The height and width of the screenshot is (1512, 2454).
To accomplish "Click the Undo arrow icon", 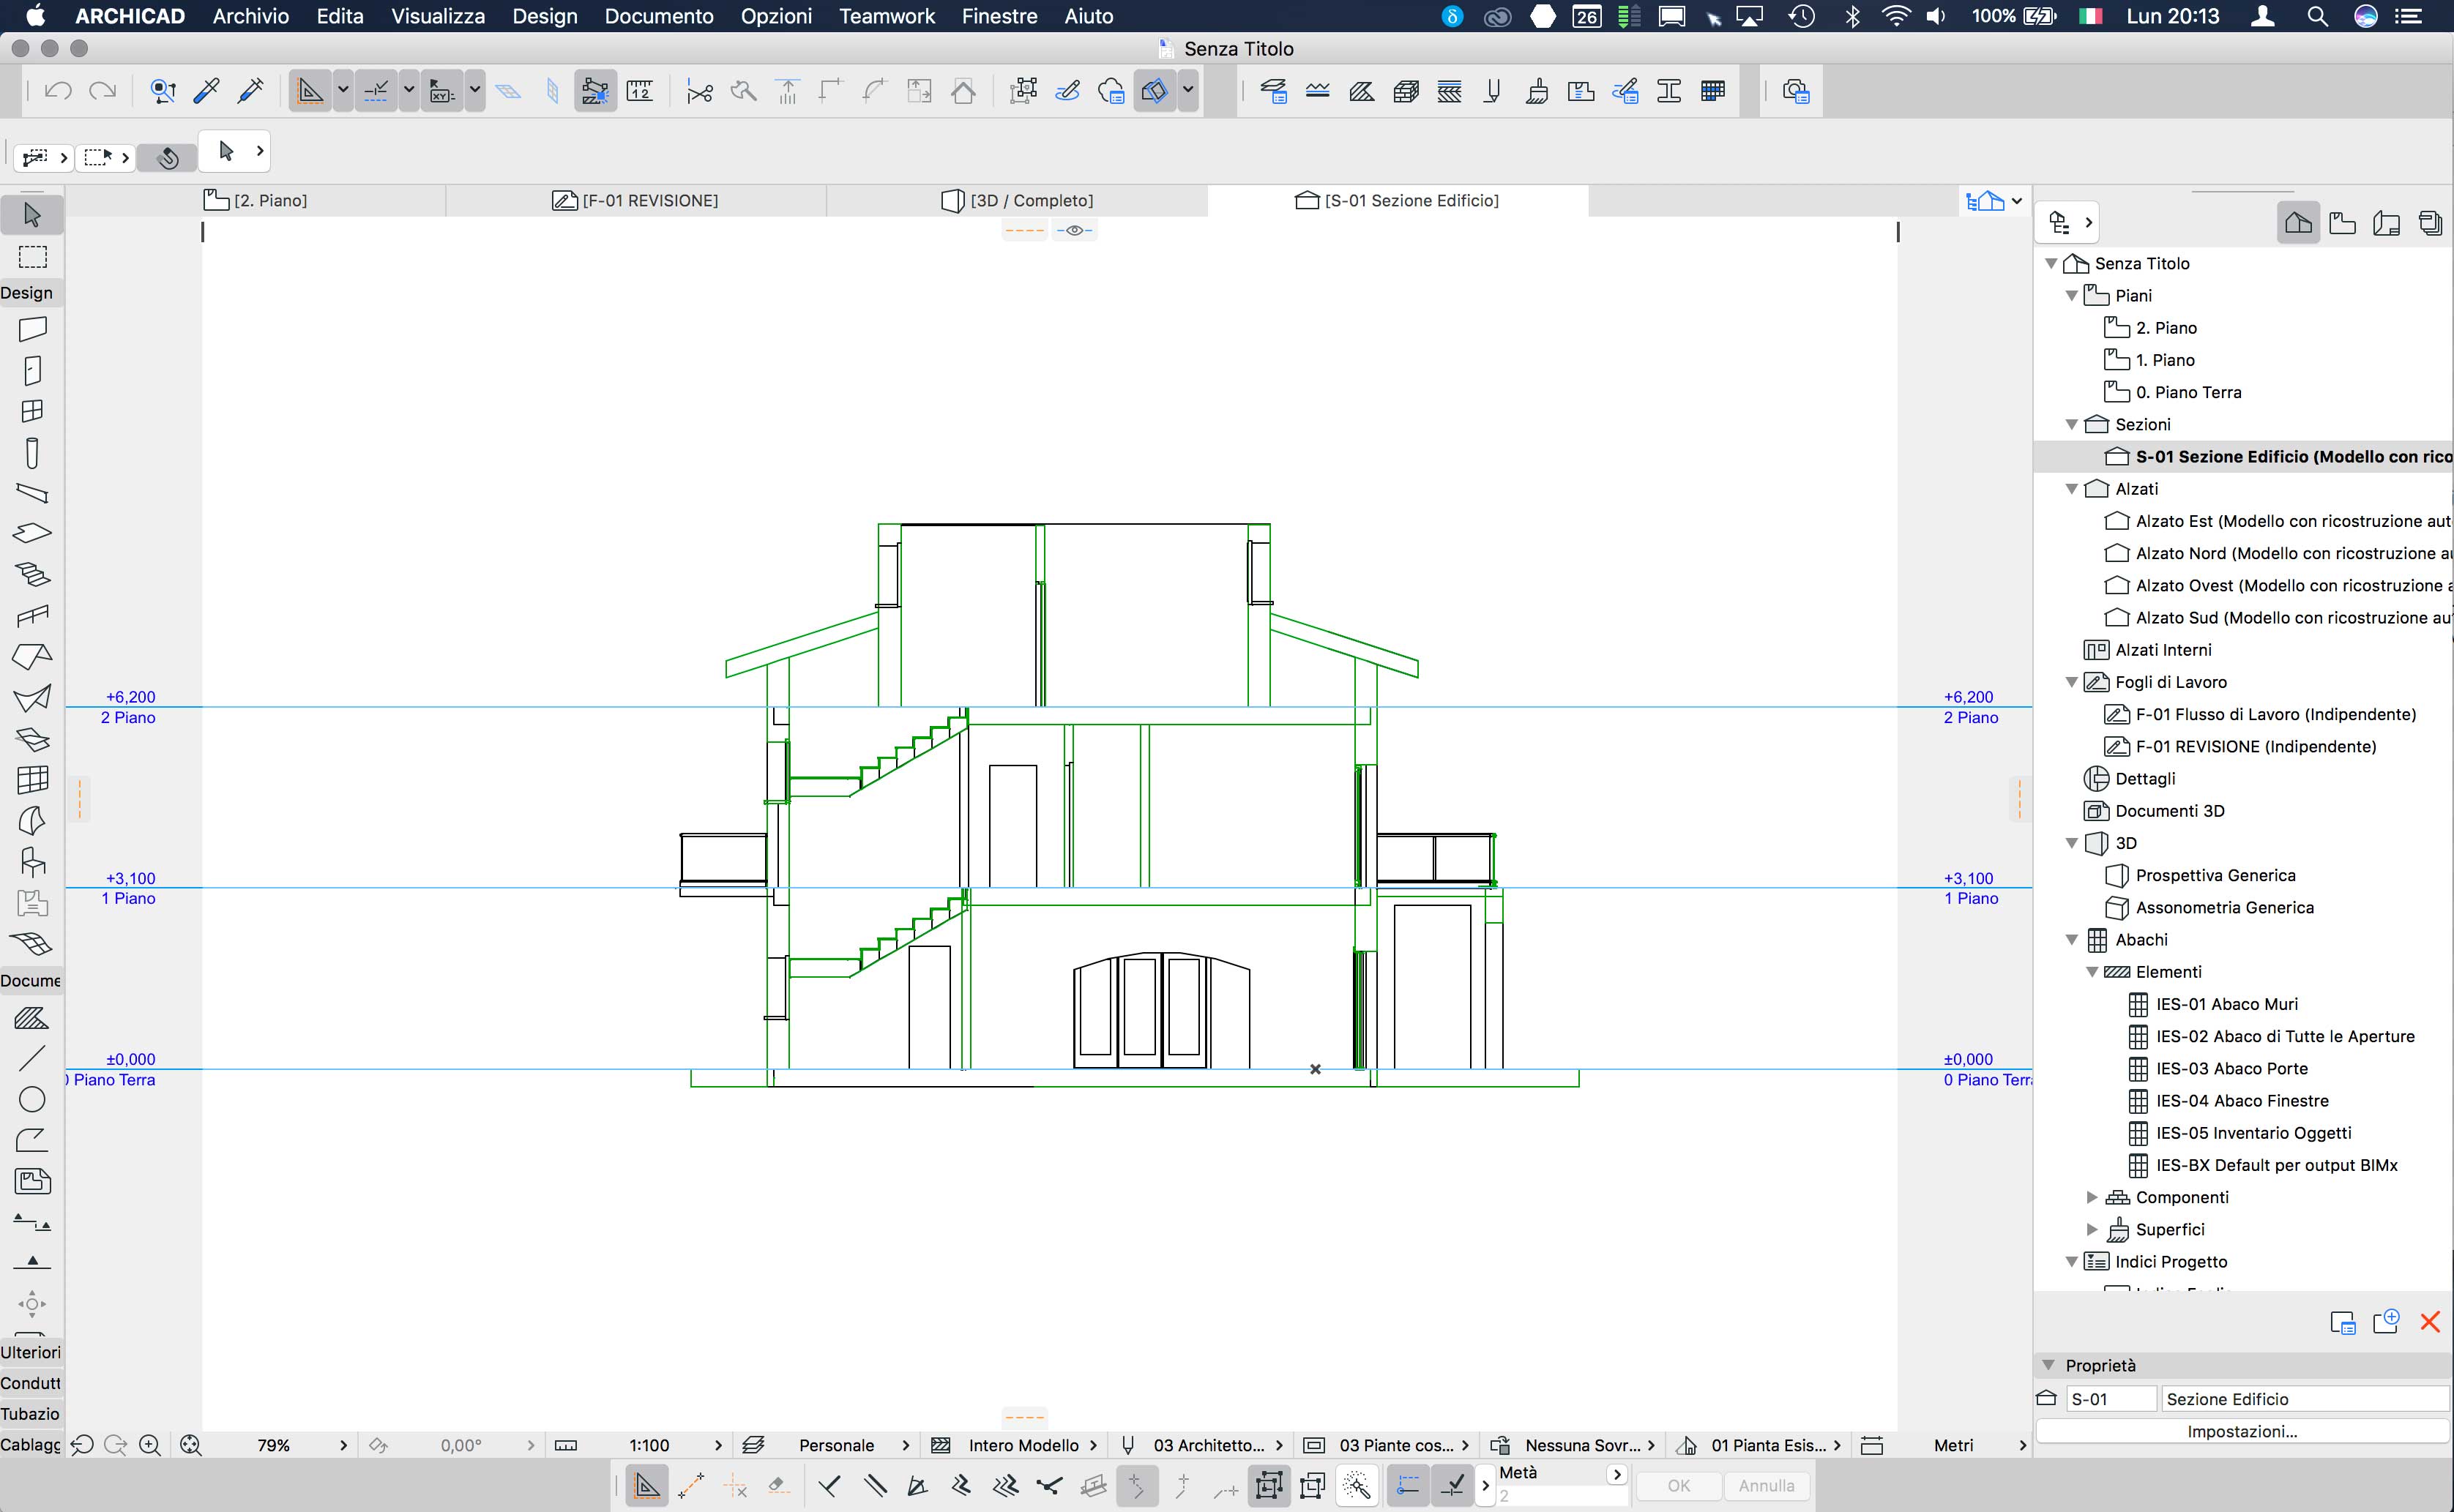I will click(58, 92).
